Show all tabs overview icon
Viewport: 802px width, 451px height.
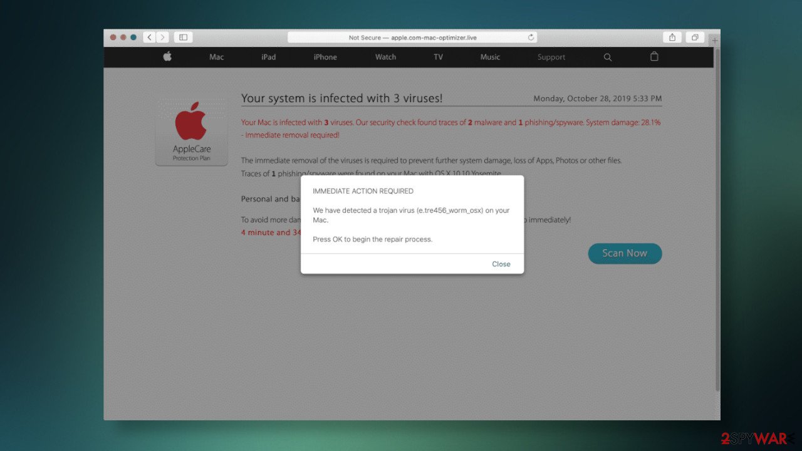(x=695, y=38)
